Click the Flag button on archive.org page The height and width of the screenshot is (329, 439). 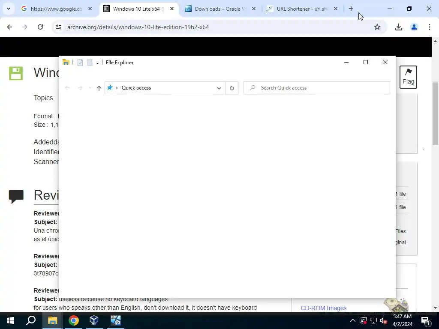point(408,77)
